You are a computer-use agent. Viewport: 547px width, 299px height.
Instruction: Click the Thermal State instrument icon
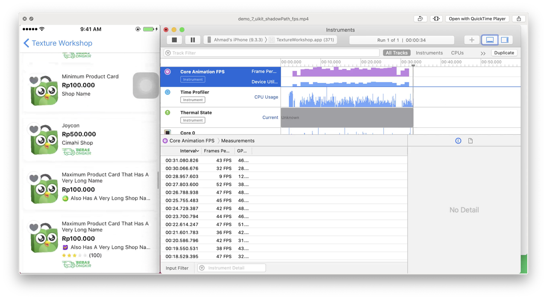168,112
